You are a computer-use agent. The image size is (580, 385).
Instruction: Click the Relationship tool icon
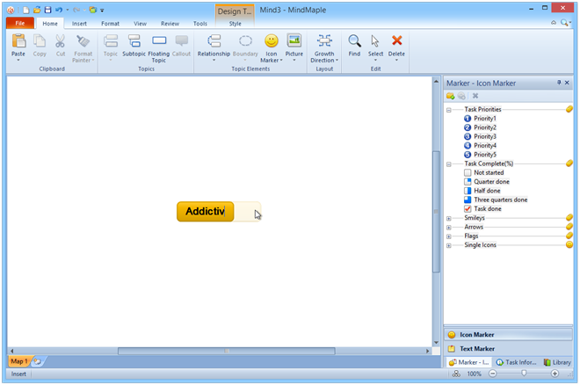click(x=214, y=41)
